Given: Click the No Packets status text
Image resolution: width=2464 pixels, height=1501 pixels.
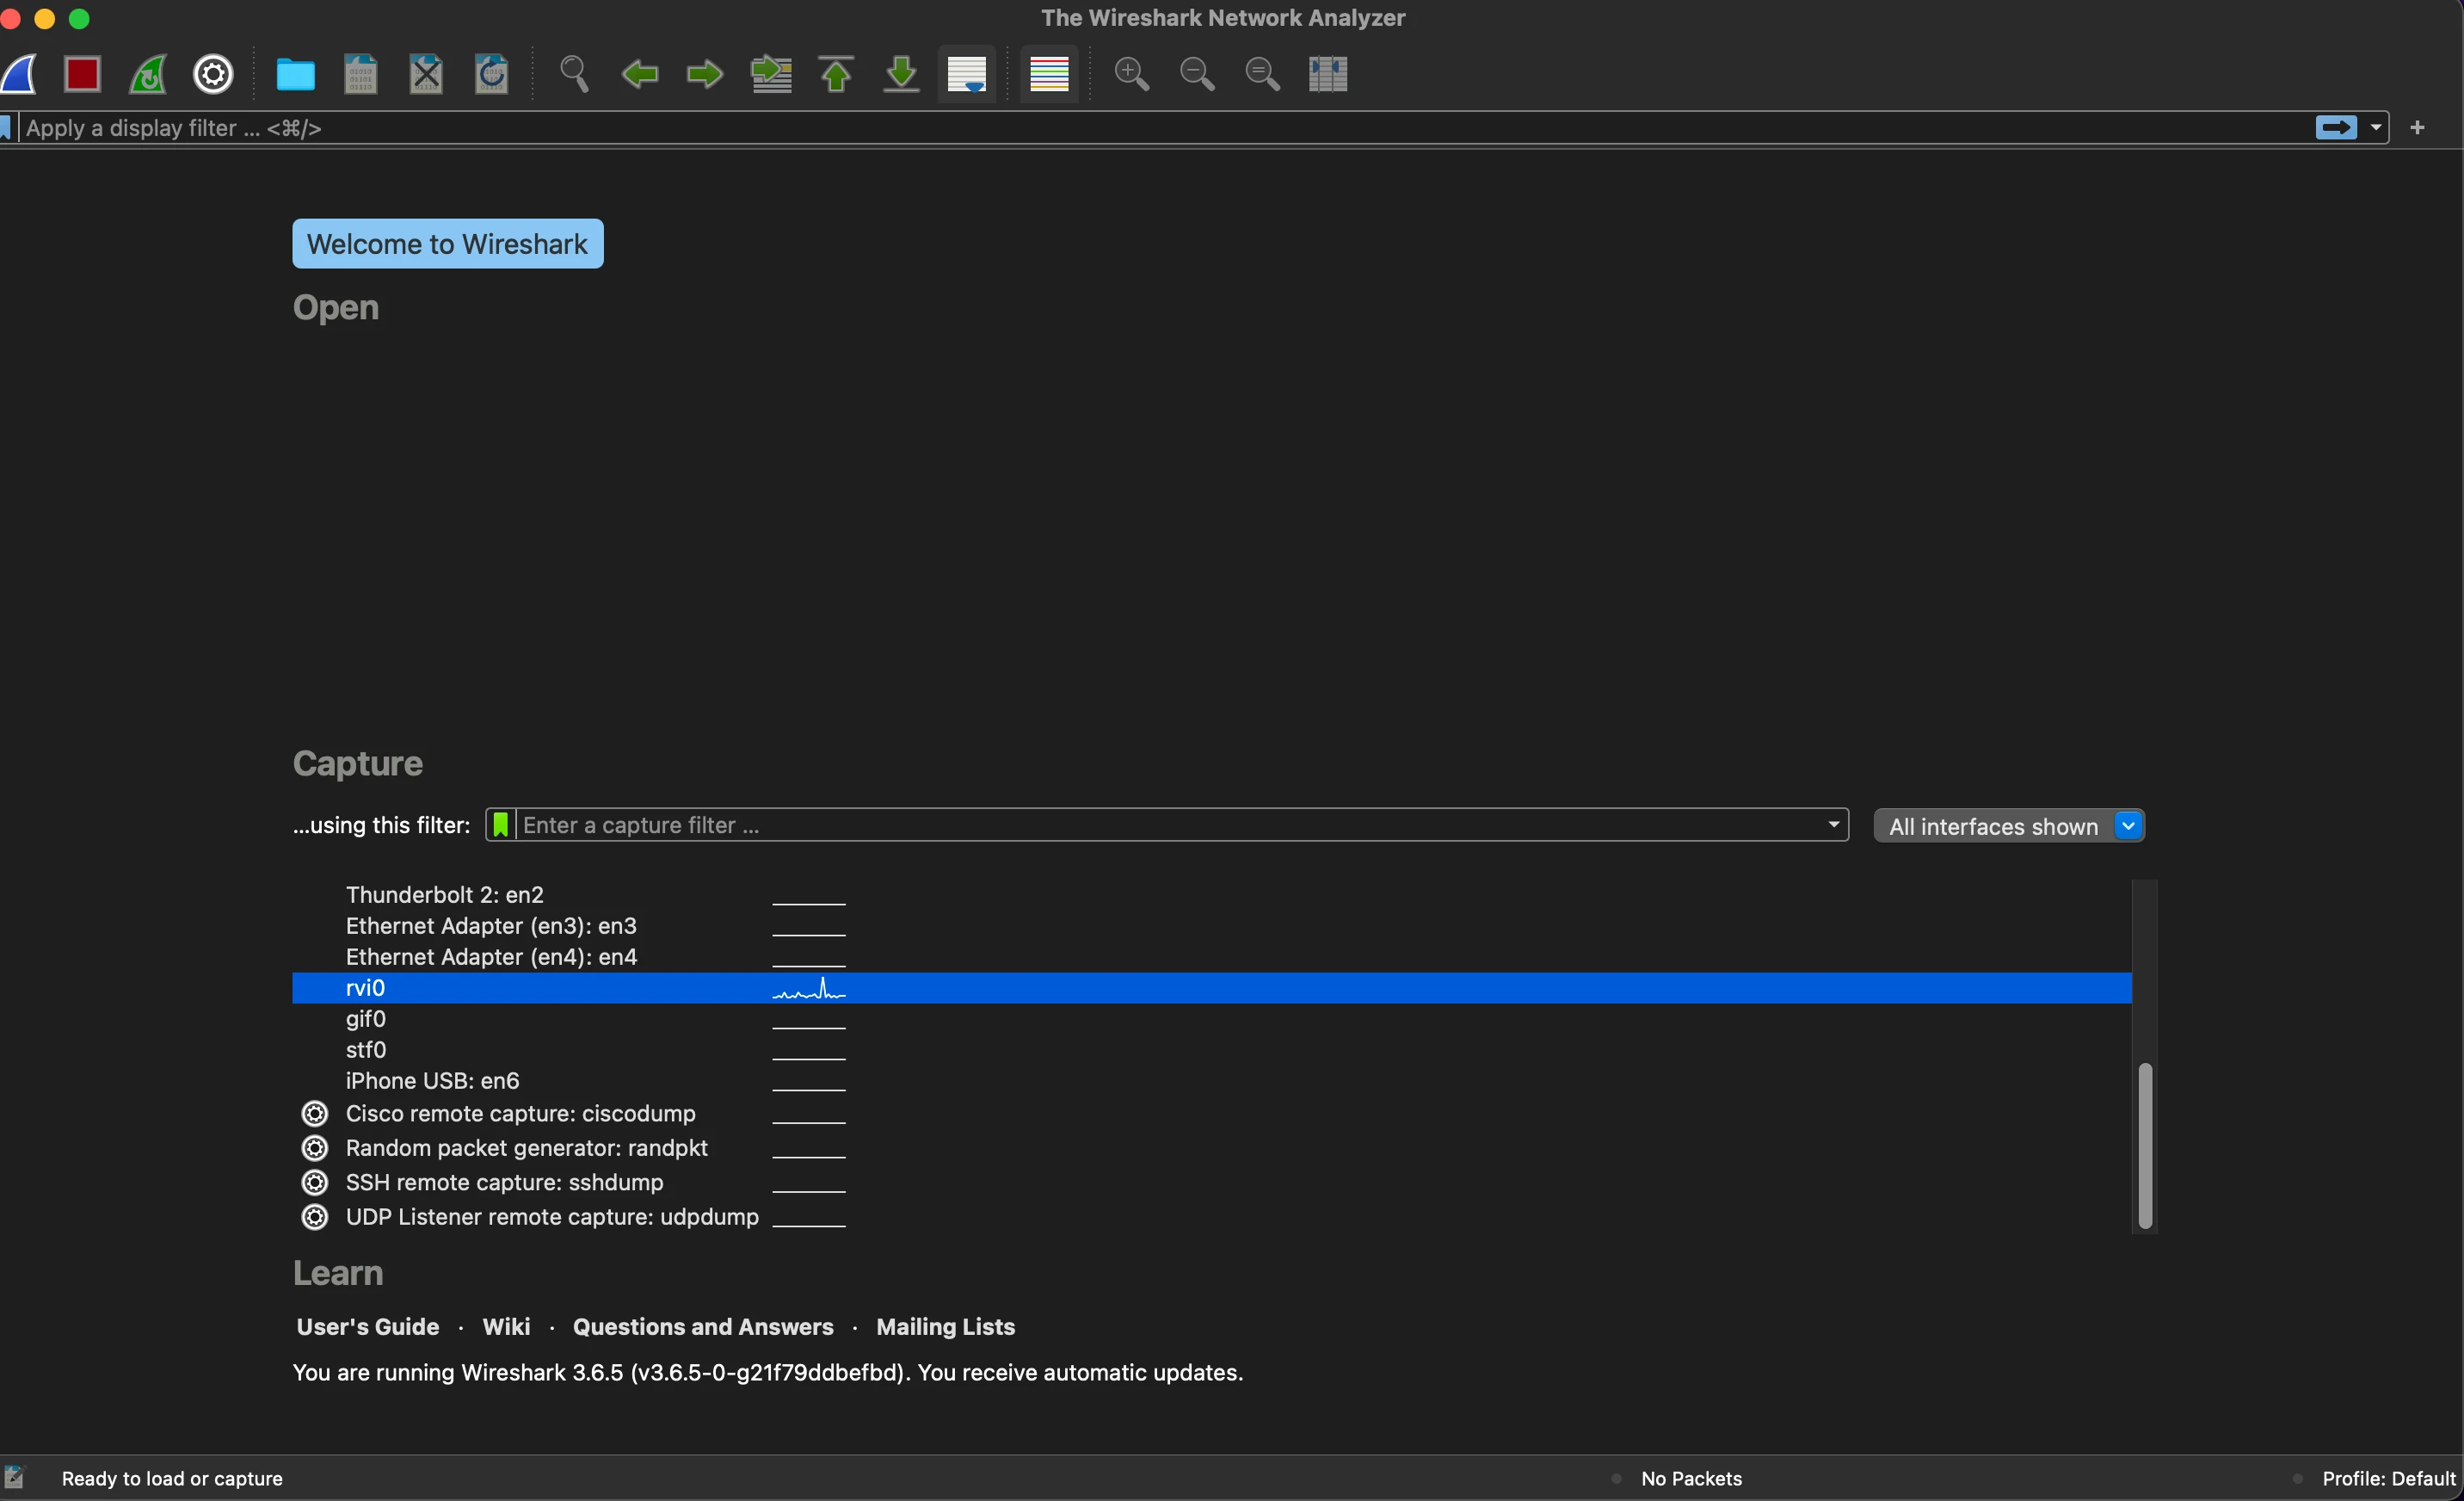Looking at the screenshot, I should click(1691, 1478).
